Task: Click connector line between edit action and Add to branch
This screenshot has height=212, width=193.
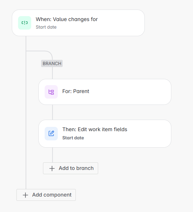Action: click(53, 155)
